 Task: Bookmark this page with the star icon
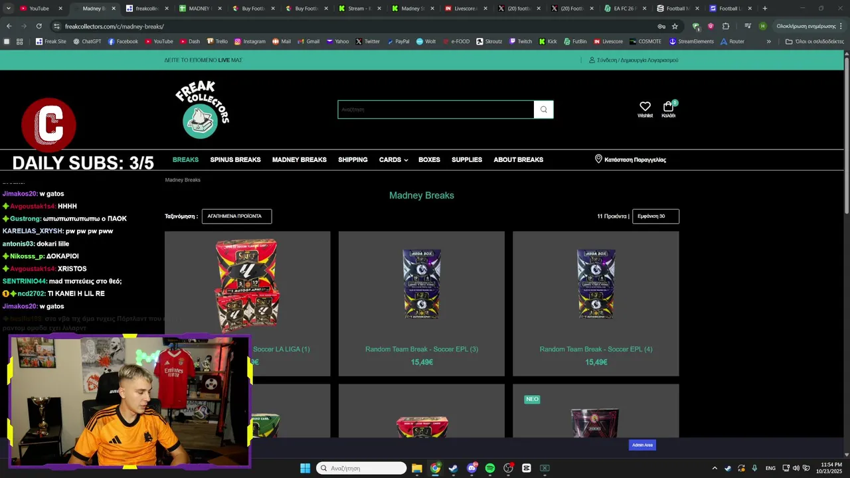(675, 26)
